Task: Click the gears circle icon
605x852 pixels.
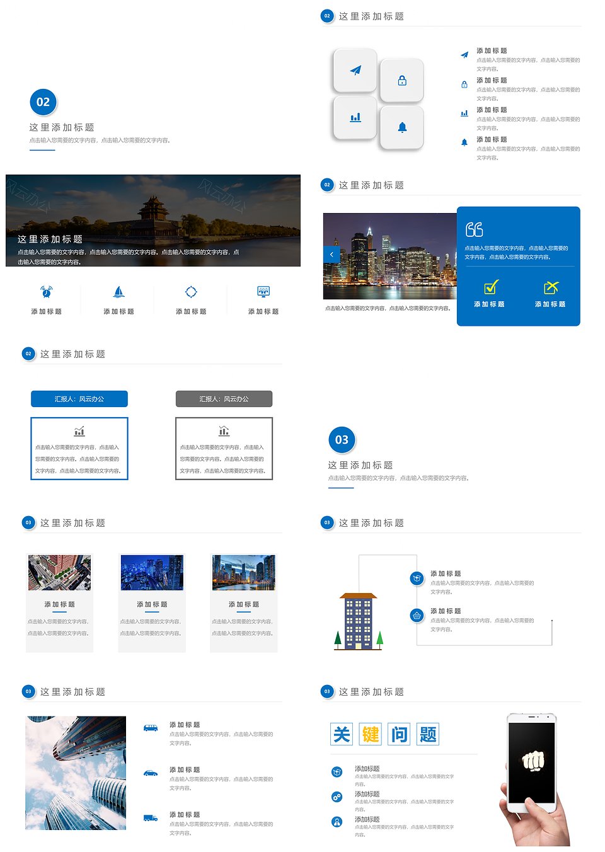Action: tap(337, 797)
